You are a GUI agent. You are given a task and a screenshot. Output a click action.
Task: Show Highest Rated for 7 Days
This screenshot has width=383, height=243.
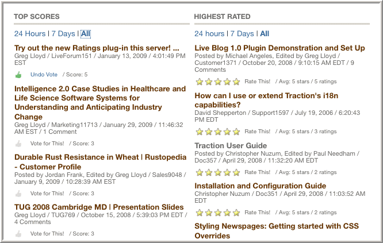(x=243, y=34)
